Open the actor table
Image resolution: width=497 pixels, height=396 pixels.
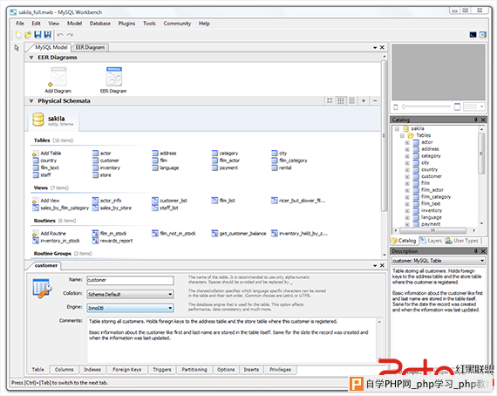point(102,154)
